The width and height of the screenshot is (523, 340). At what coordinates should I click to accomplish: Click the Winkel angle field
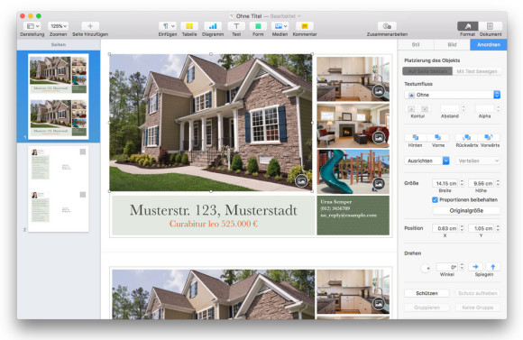pyautogui.click(x=447, y=267)
